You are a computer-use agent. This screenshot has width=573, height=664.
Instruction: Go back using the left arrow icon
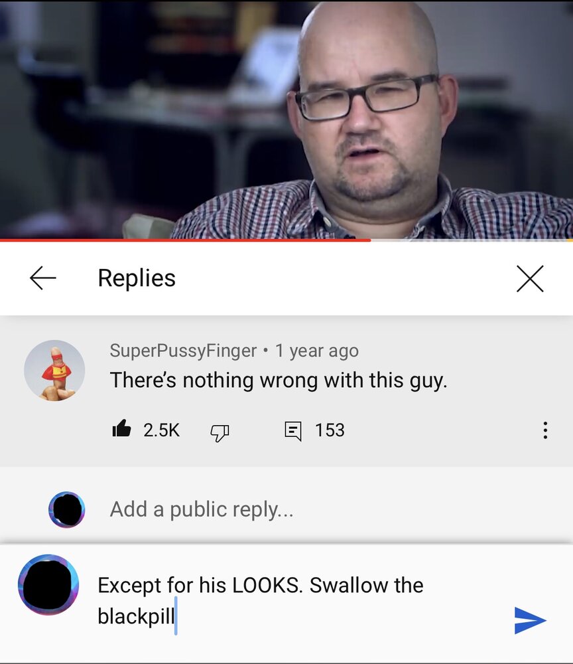tap(42, 278)
